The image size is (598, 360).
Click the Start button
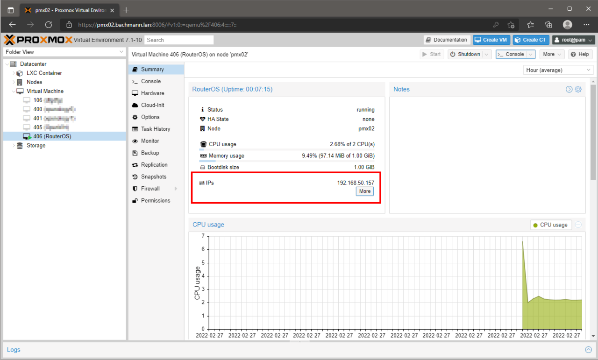(x=432, y=54)
